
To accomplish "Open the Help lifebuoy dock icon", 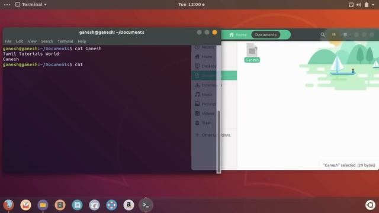I will click(111, 205).
